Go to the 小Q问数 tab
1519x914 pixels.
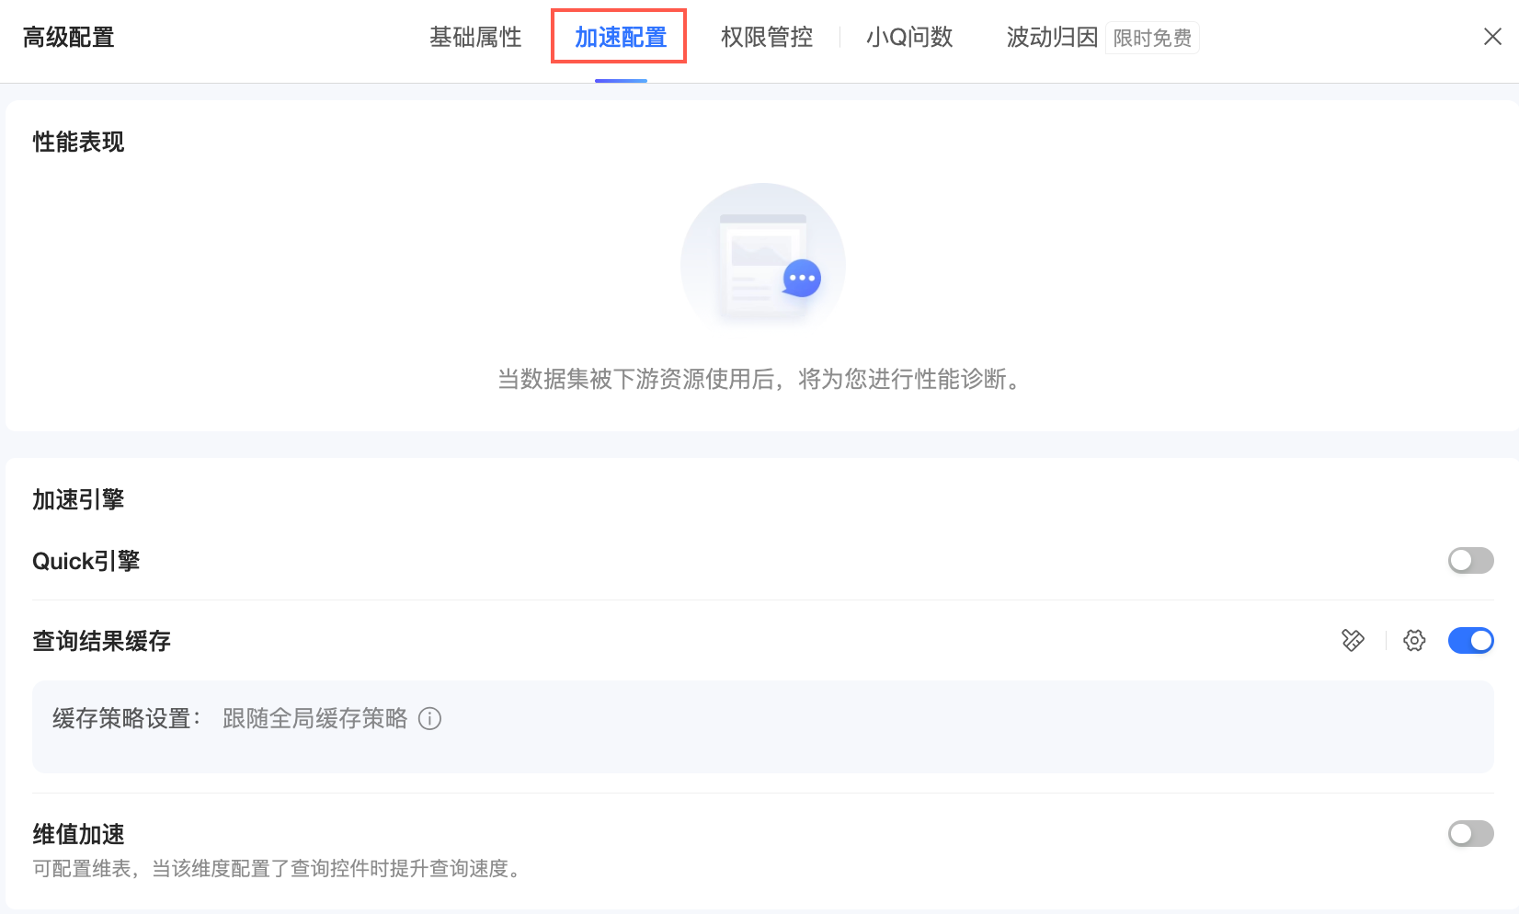[x=909, y=38]
